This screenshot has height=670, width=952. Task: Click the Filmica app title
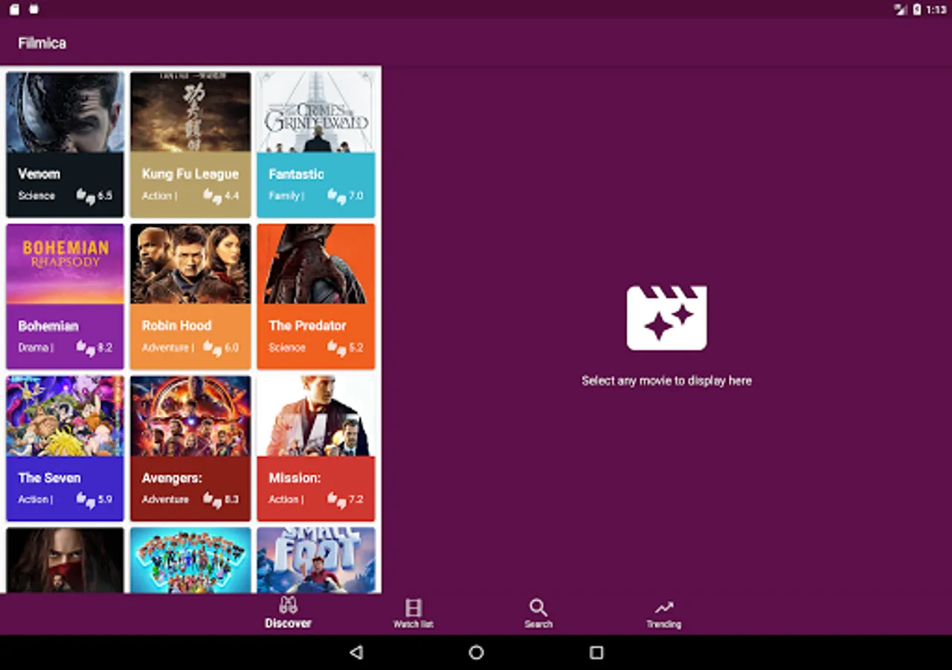pos(42,43)
